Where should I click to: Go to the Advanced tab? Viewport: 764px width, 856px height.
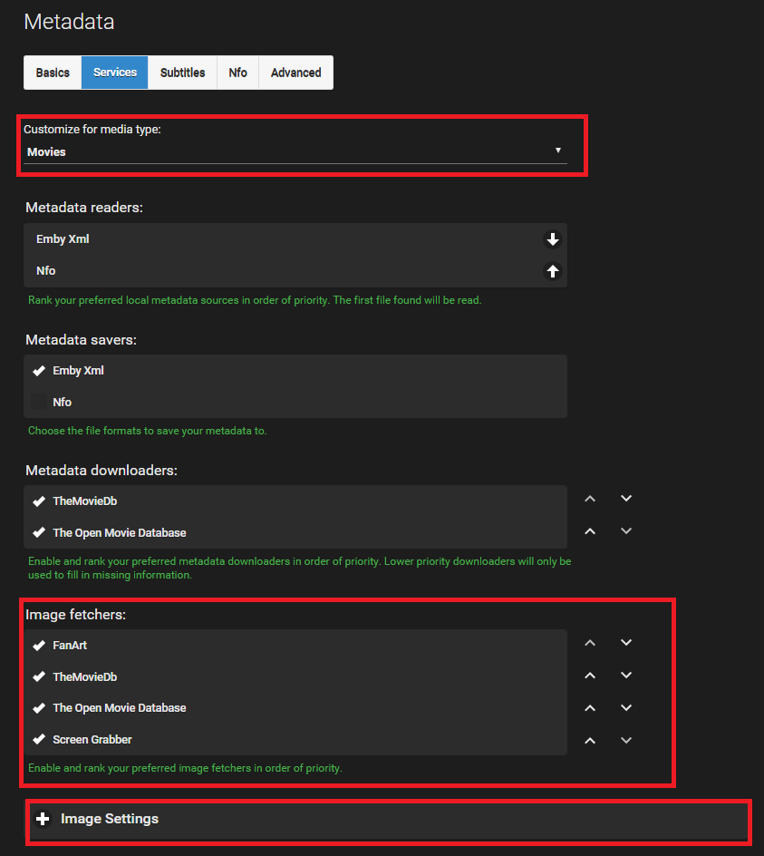(295, 73)
